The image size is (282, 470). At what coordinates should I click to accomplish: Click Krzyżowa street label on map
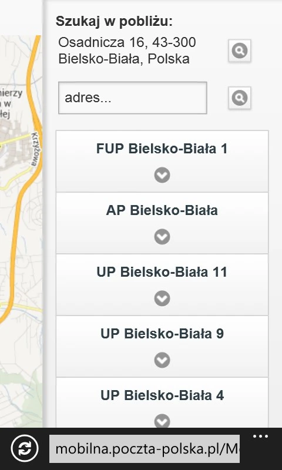click(x=37, y=149)
